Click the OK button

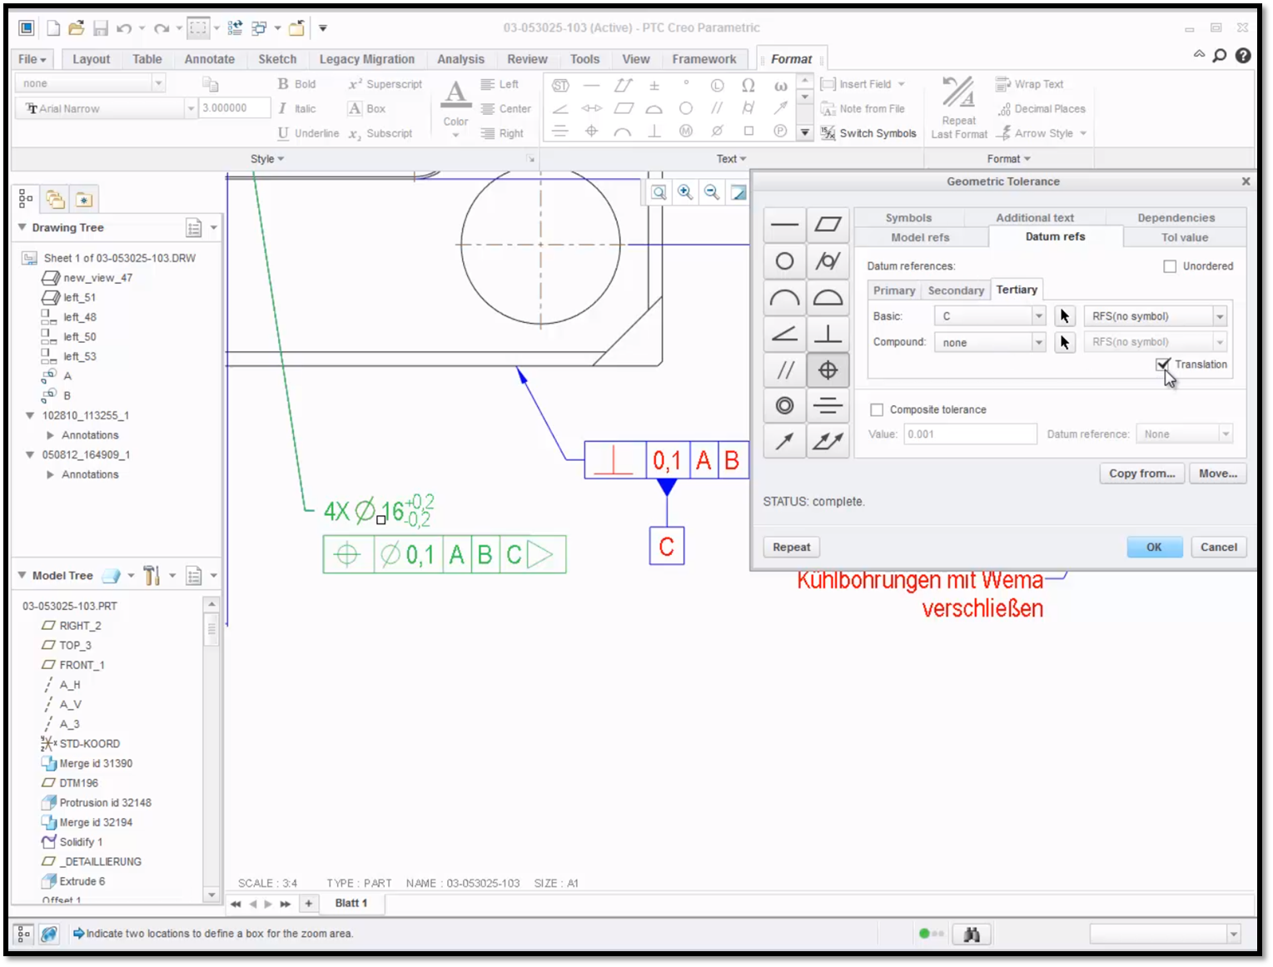pyautogui.click(x=1154, y=547)
